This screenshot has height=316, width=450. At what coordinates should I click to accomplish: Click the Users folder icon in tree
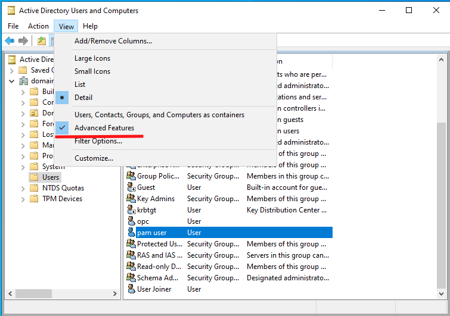(x=34, y=177)
